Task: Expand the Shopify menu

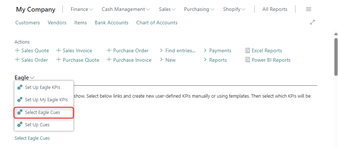Action: point(234,9)
